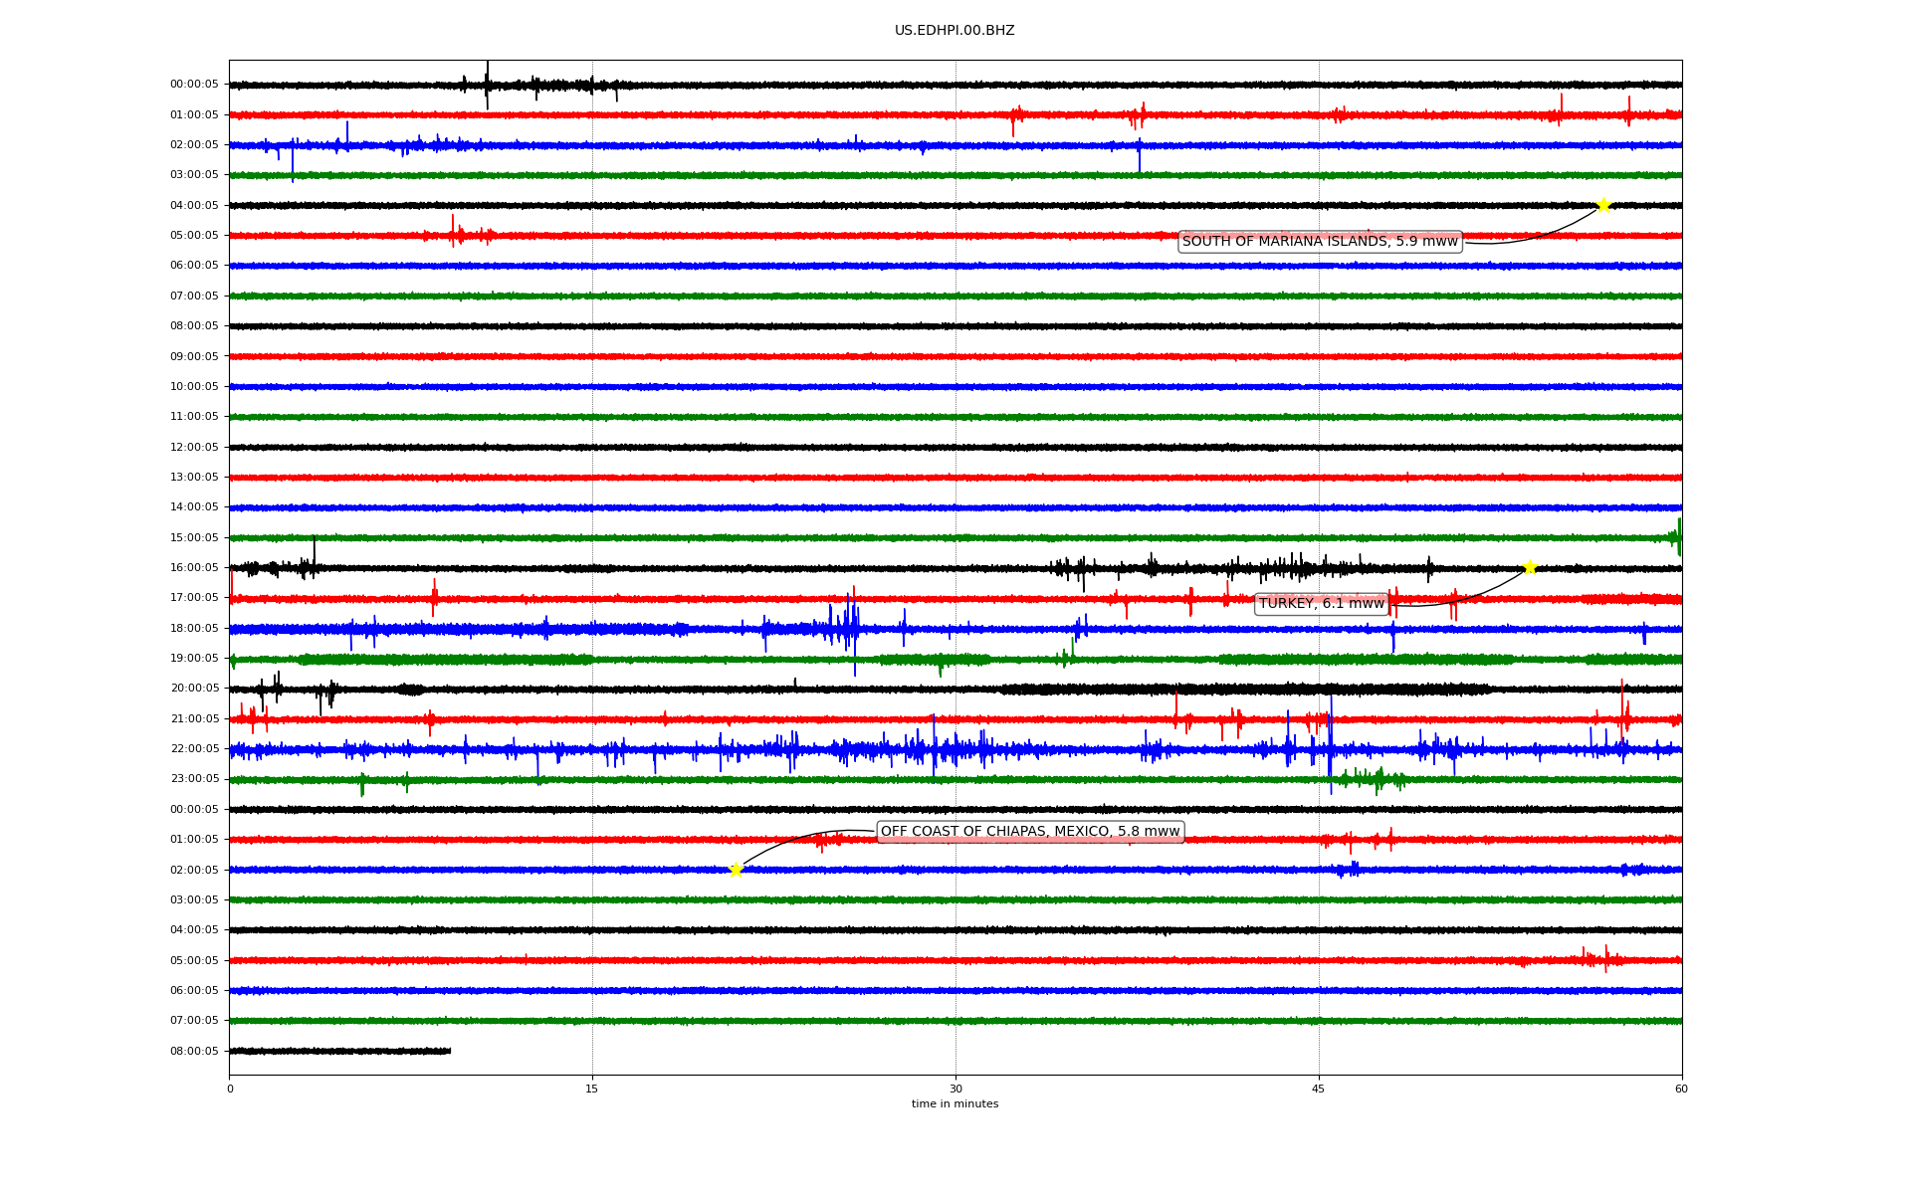Click the 15:00:05 time label
The image size is (1911, 1194).
(x=194, y=538)
